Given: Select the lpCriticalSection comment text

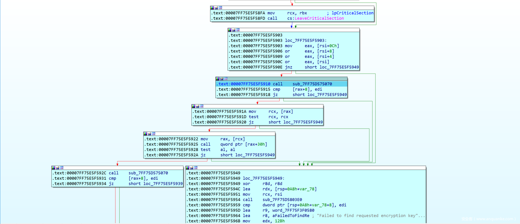Looking at the screenshot, I should [352, 13].
